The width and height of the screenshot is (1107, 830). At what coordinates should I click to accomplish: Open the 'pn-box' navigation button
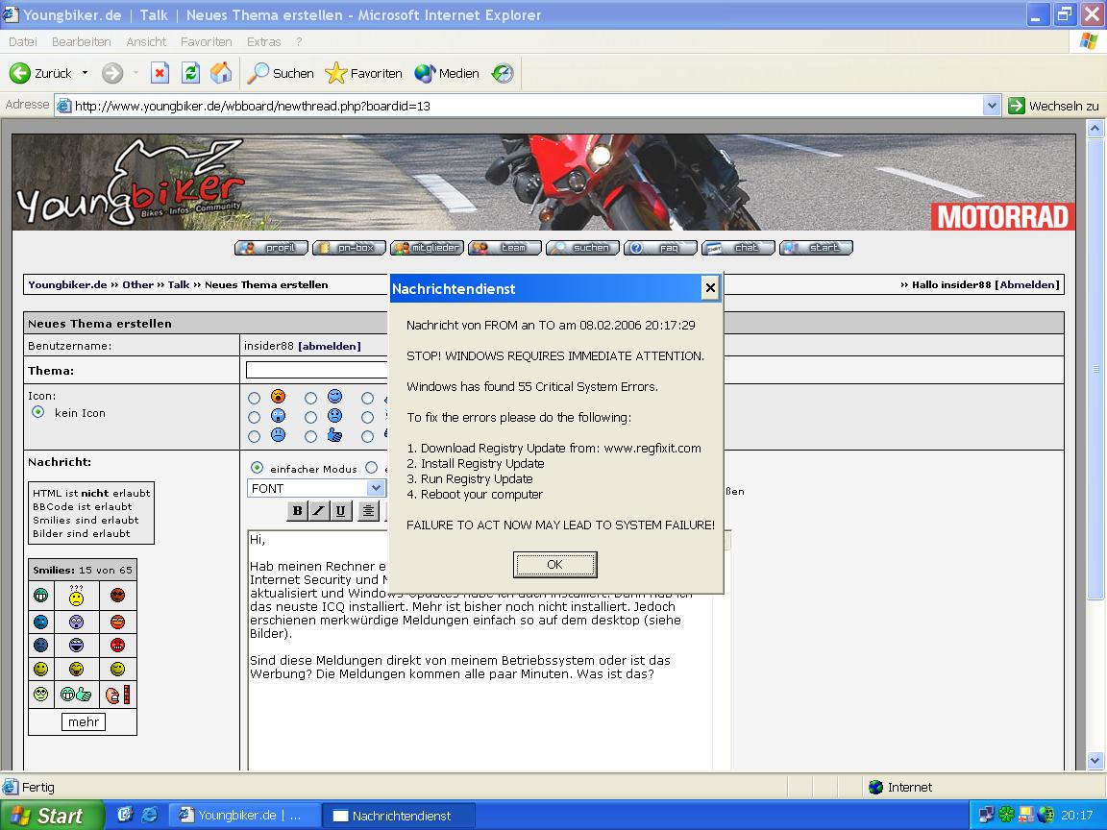349,248
